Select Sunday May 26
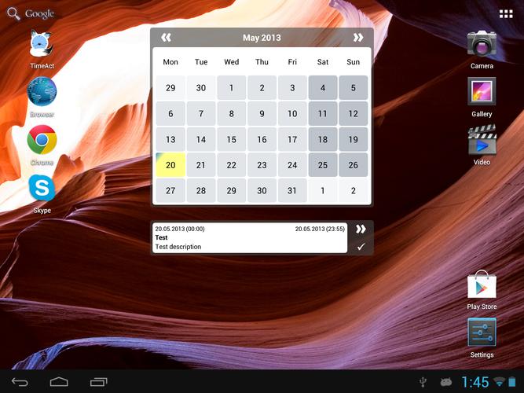This screenshot has height=393, width=524. [x=354, y=165]
